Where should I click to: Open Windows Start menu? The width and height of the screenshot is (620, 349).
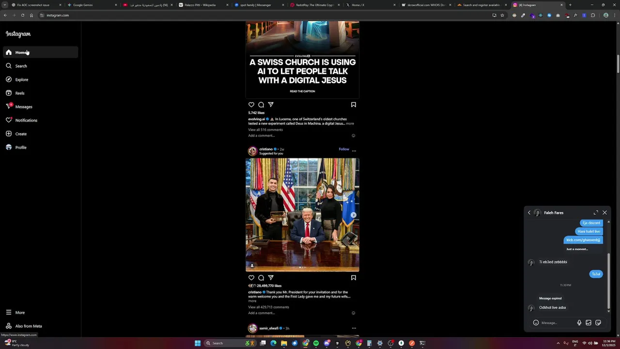(198, 343)
